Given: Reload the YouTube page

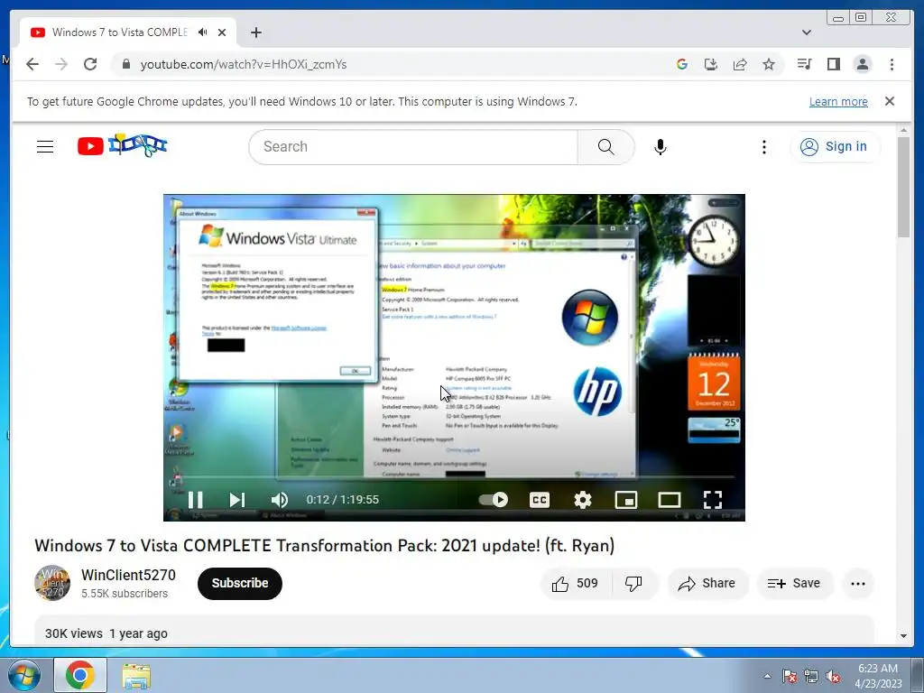Looking at the screenshot, I should [x=90, y=64].
